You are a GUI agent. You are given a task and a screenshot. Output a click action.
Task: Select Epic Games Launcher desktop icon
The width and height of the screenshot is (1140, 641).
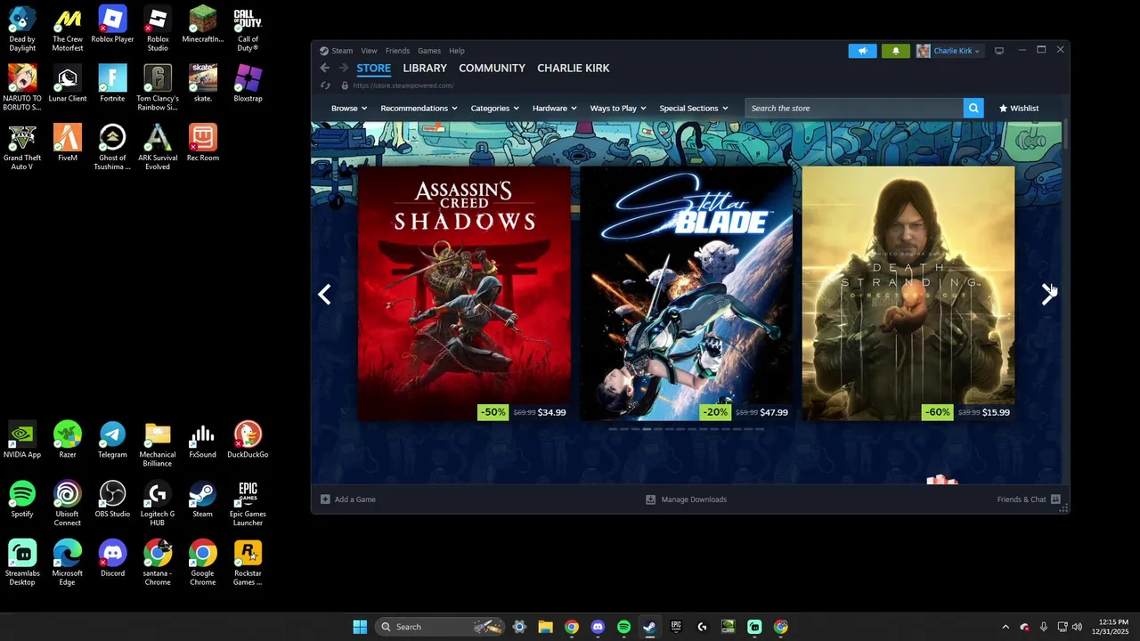point(248,504)
